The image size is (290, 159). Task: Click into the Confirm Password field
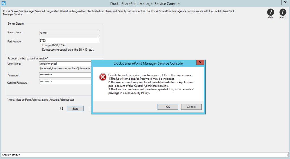(65, 82)
